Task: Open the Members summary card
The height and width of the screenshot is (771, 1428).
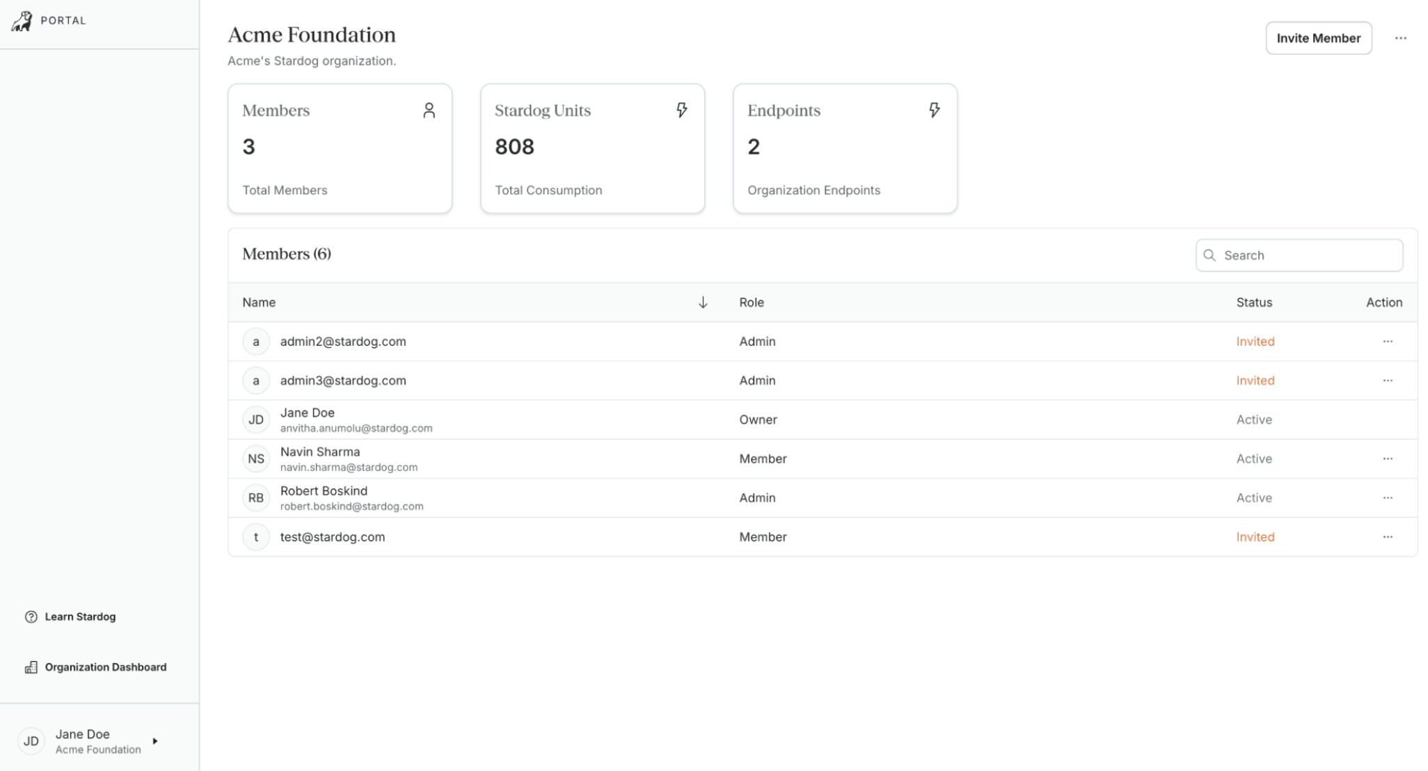Action: [x=340, y=148]
